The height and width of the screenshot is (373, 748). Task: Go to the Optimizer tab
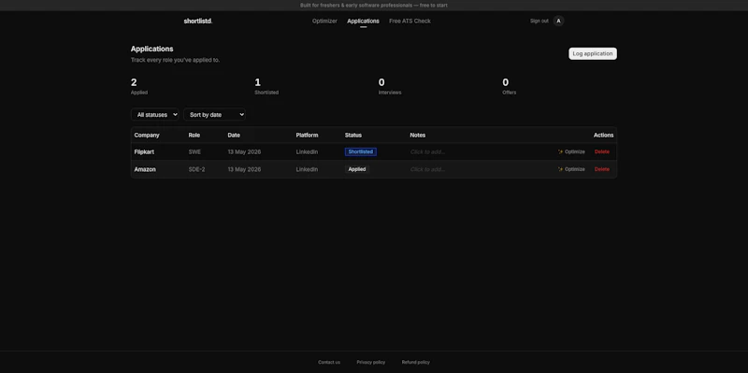(324, 21)
